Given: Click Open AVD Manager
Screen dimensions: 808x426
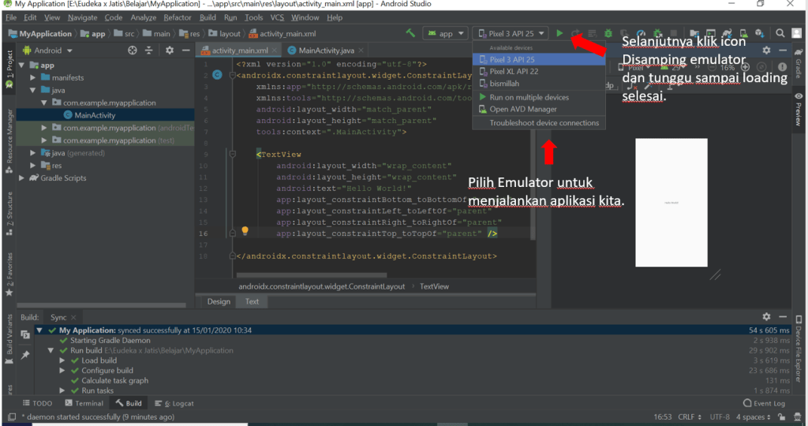Looking at the screenshot, I should point(522,109).
